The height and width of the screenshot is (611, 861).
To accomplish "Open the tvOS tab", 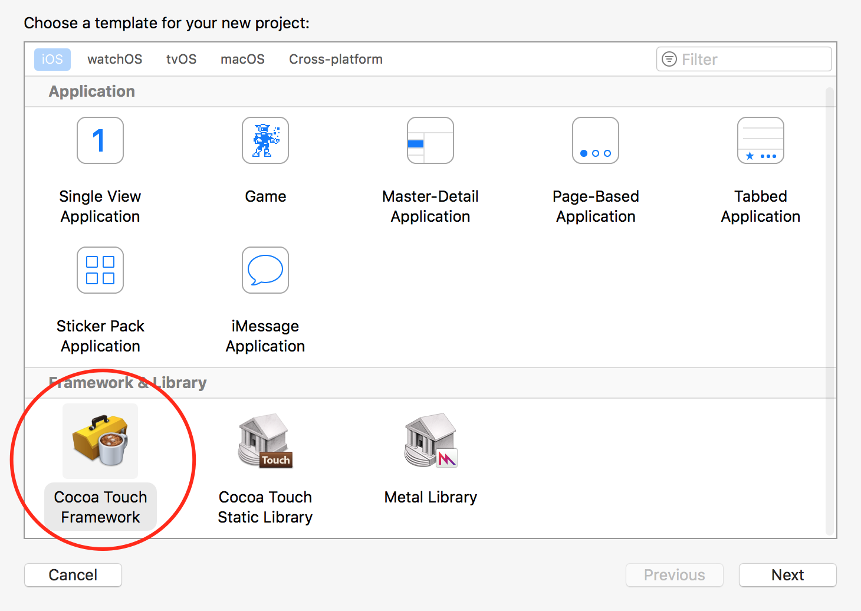I will point(181,60).
